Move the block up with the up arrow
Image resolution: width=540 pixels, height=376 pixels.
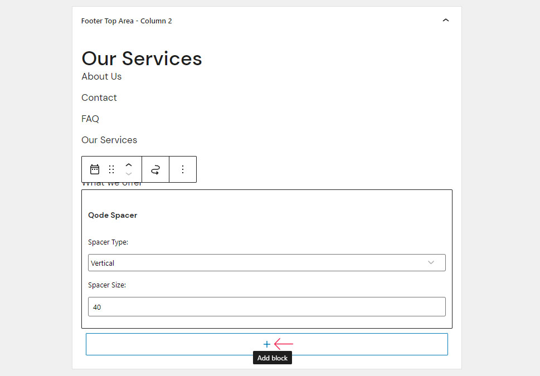129,165
